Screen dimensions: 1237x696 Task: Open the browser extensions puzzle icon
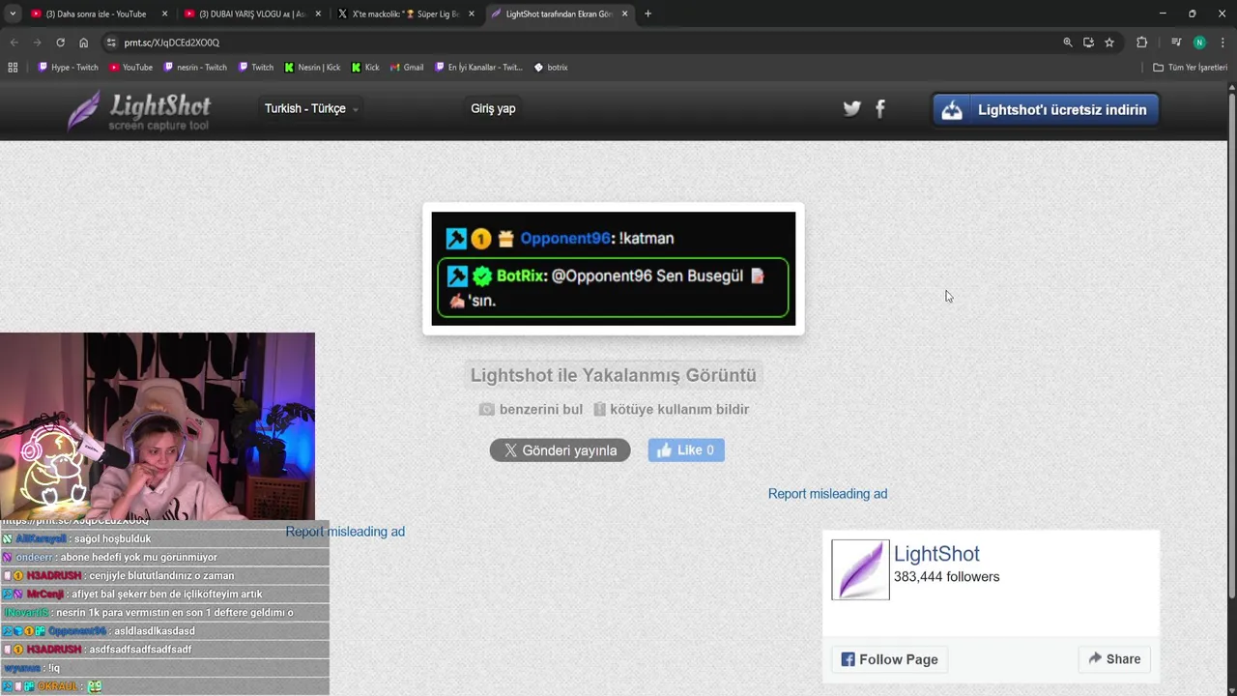tap(1141, 43)
